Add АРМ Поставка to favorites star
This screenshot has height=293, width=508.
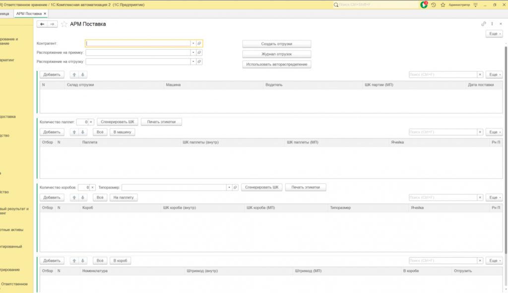[64, 24]
